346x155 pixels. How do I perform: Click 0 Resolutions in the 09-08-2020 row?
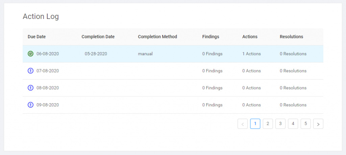[293, 105]
